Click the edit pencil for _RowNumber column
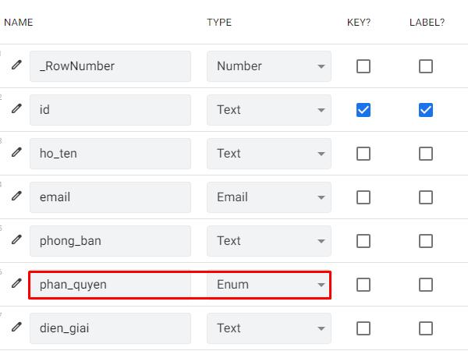468x351 pixels. coord(16,66)
